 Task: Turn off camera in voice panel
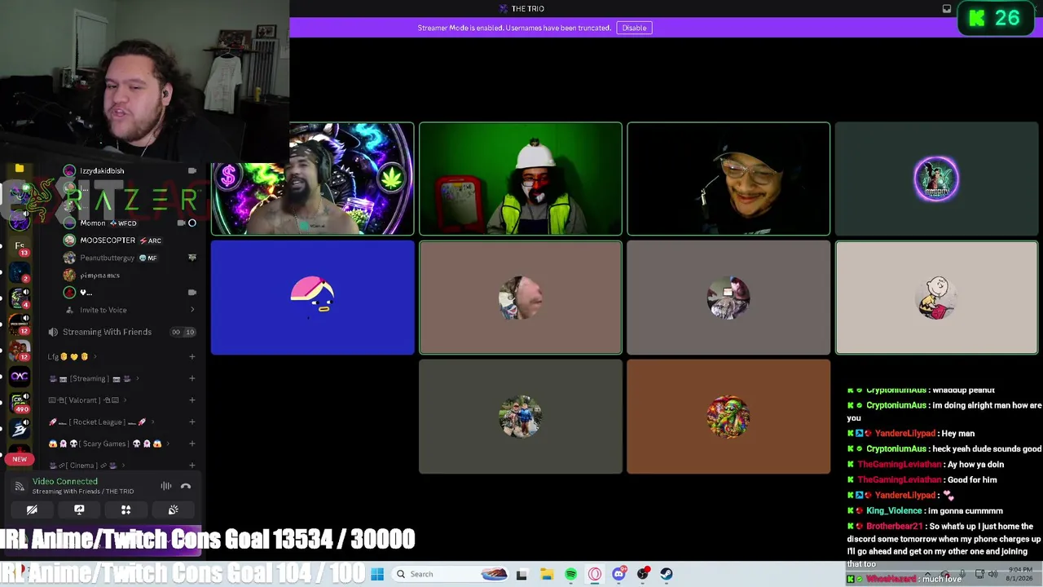pos(32,510)
